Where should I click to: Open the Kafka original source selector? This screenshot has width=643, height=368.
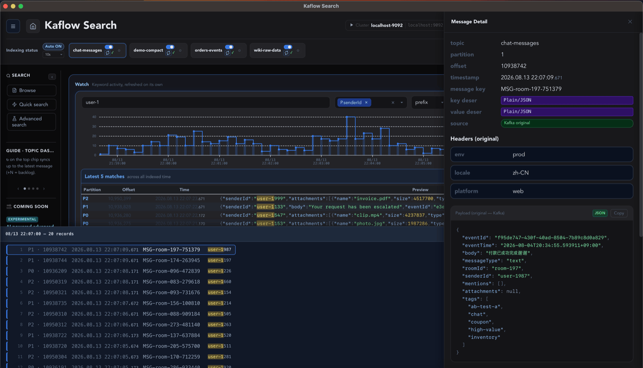(x=567, y=123)
